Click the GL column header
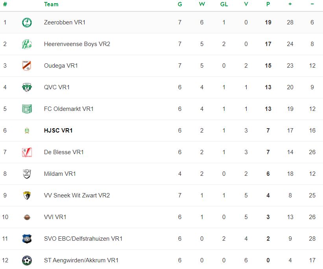Viewport: 323px width, 269px height. pyautogui.click(x=224, y=4)
